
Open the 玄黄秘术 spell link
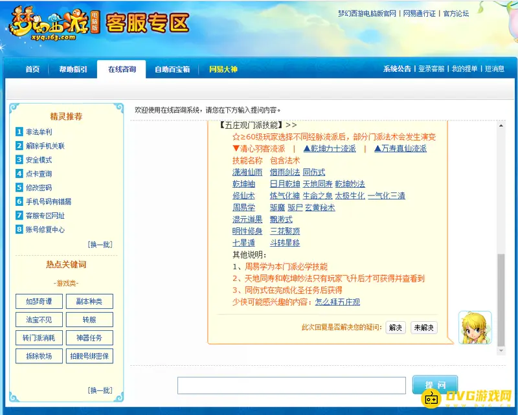point(320,207)
